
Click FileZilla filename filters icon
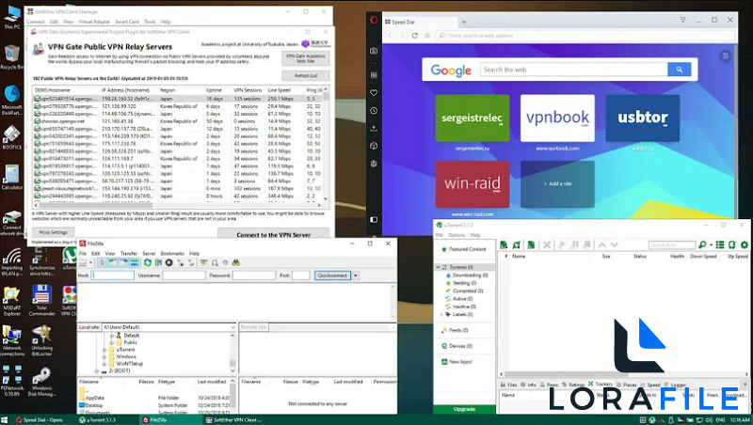coord(203,263)
